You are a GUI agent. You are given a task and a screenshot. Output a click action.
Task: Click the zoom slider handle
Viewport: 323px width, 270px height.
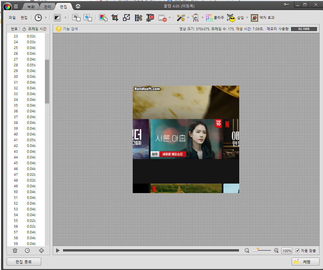258,249
